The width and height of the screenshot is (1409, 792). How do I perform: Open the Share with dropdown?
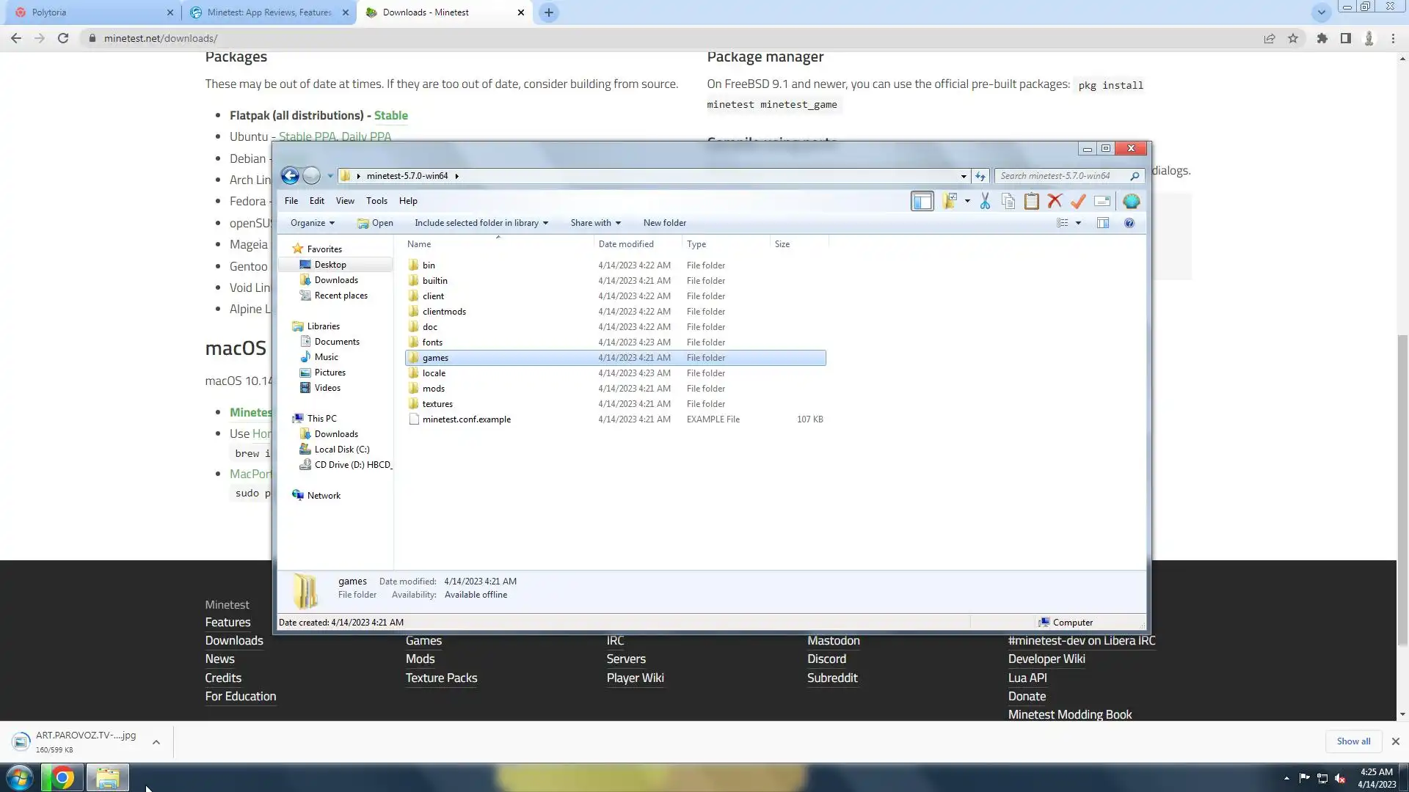pos(595,223)
